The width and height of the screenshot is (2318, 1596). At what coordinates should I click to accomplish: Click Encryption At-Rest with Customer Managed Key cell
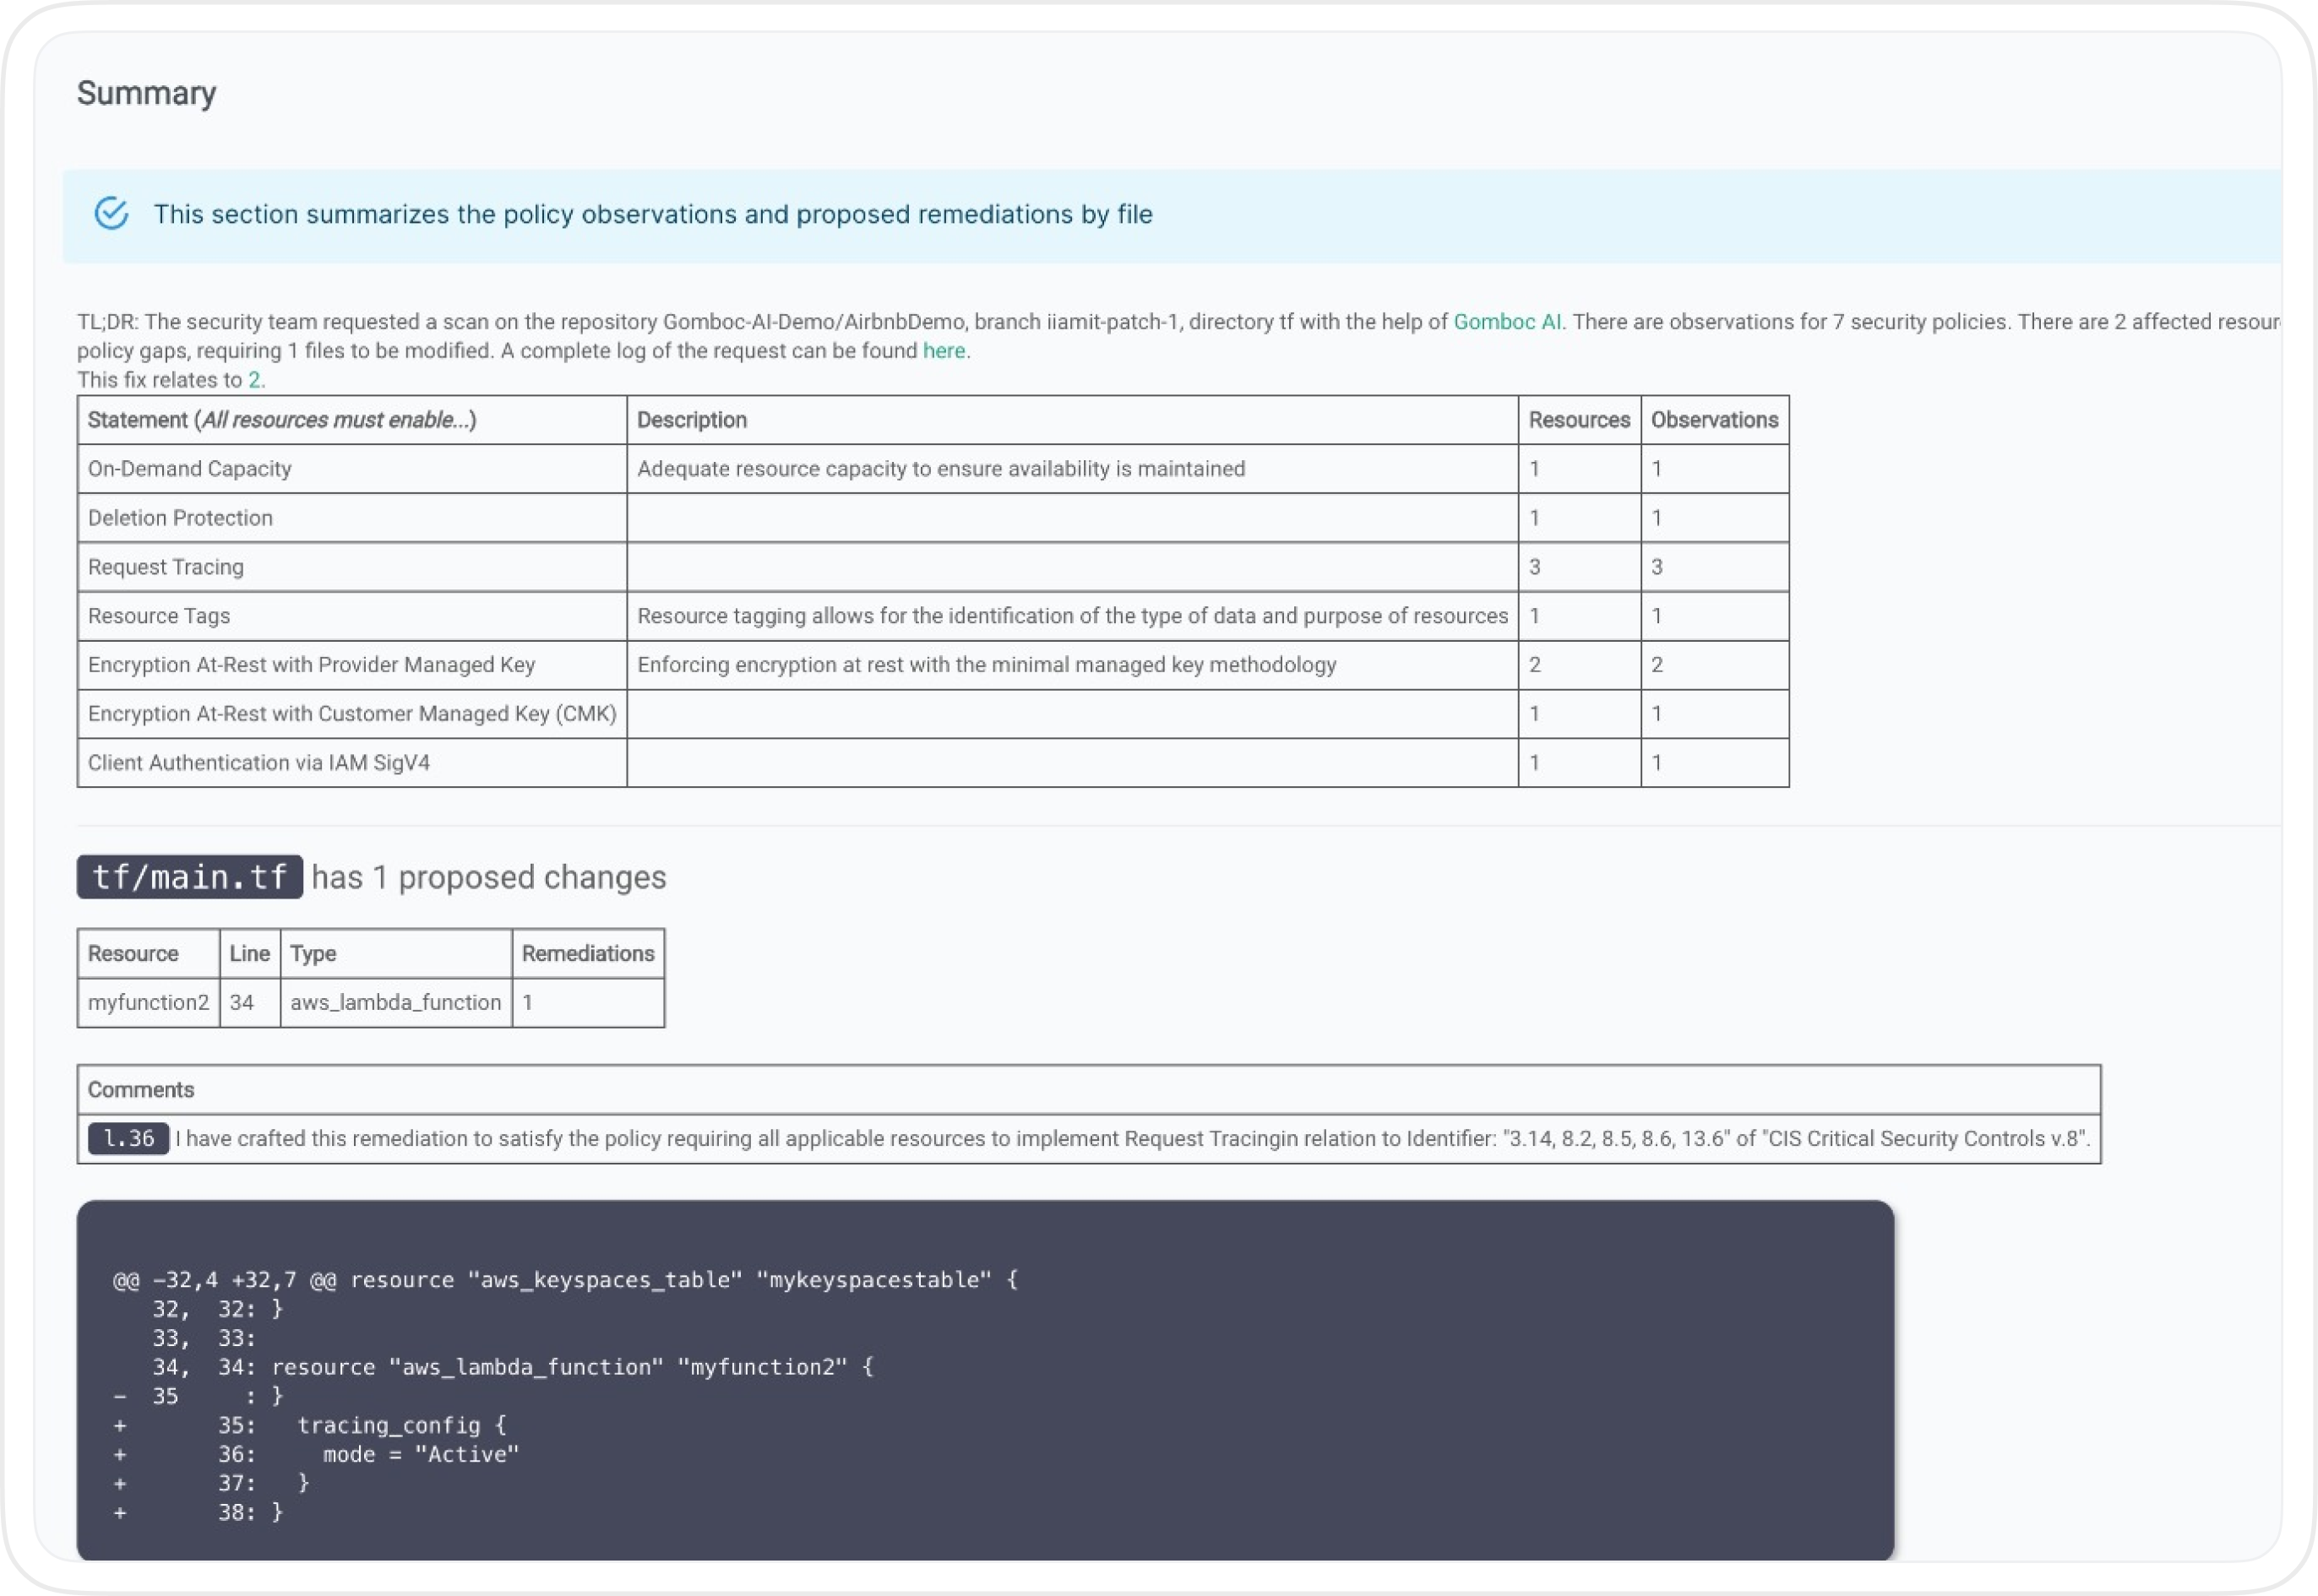point(352,714)
